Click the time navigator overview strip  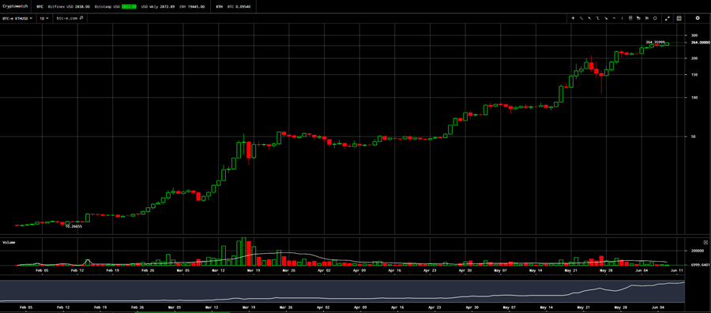click(342, 291)
